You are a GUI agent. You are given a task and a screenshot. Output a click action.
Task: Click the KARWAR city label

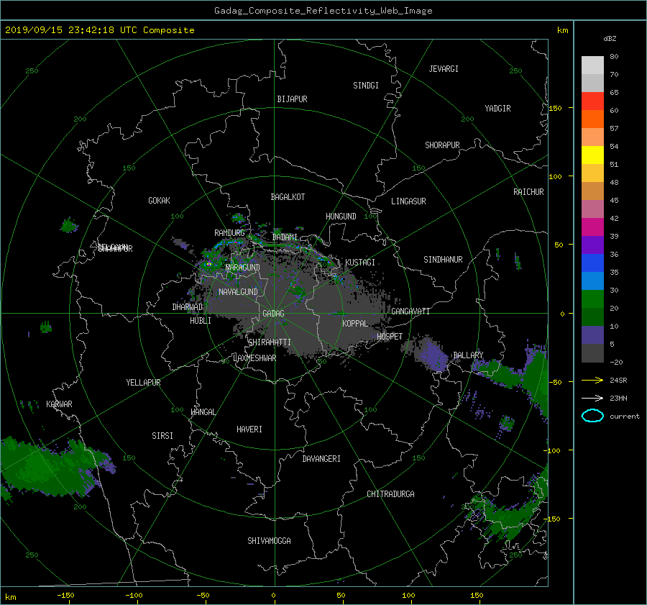pos(59,404)
